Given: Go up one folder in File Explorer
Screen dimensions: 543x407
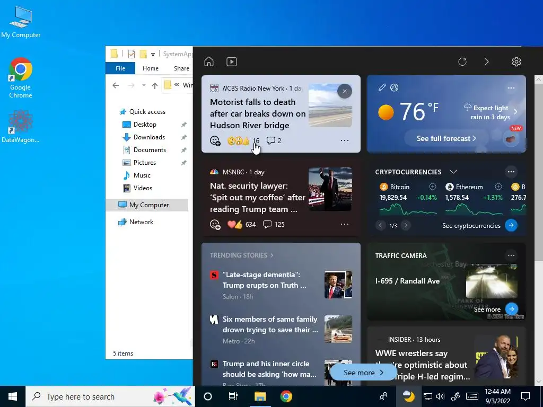Looking at the screenshot, I should click(155, 85).
